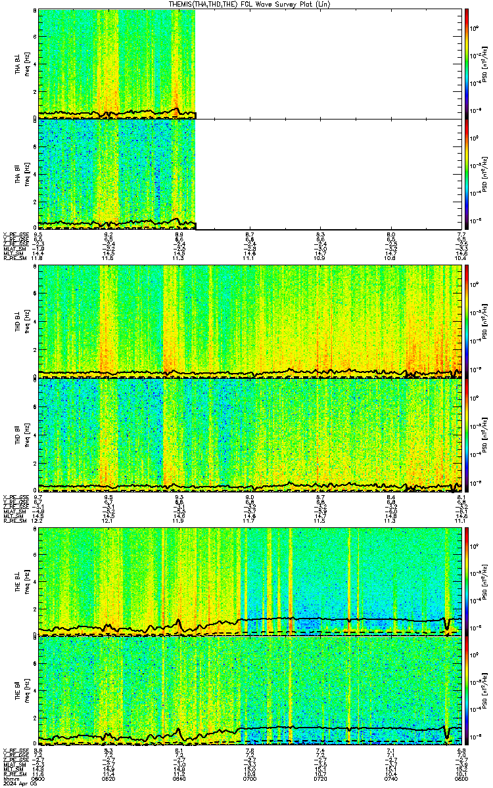Click the 0800 time tick label
493x788 pixels.
[461, 779]
